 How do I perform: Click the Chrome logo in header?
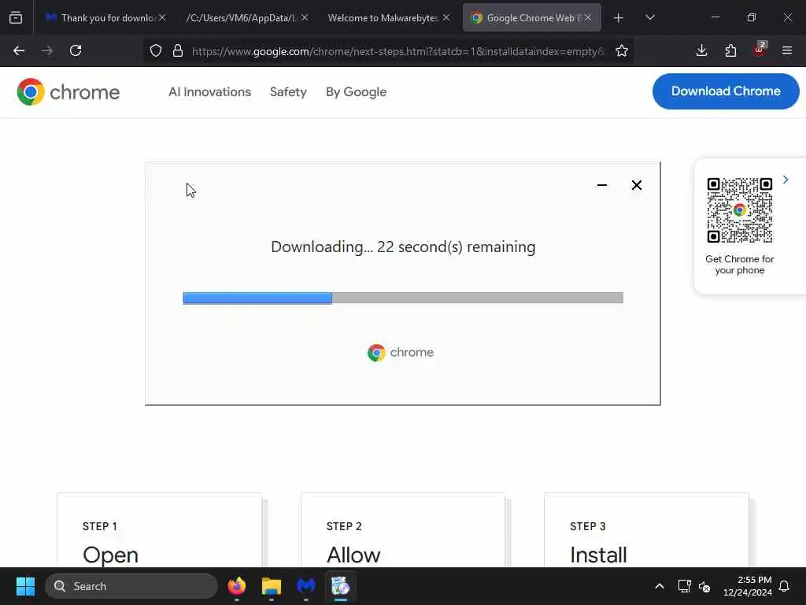pyautogui.click(x=68, y=92)
